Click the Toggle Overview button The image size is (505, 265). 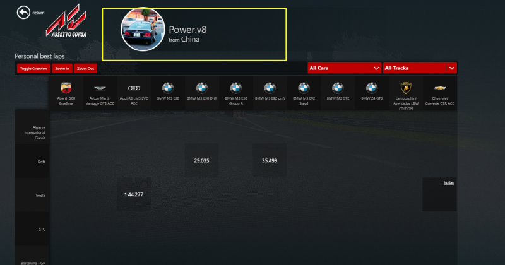tap(33, 68)
